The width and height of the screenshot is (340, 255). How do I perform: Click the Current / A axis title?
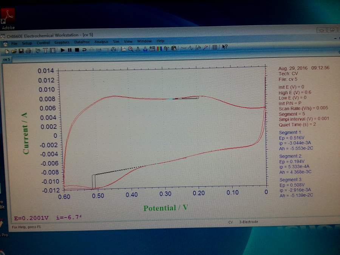tap(25, 133)
